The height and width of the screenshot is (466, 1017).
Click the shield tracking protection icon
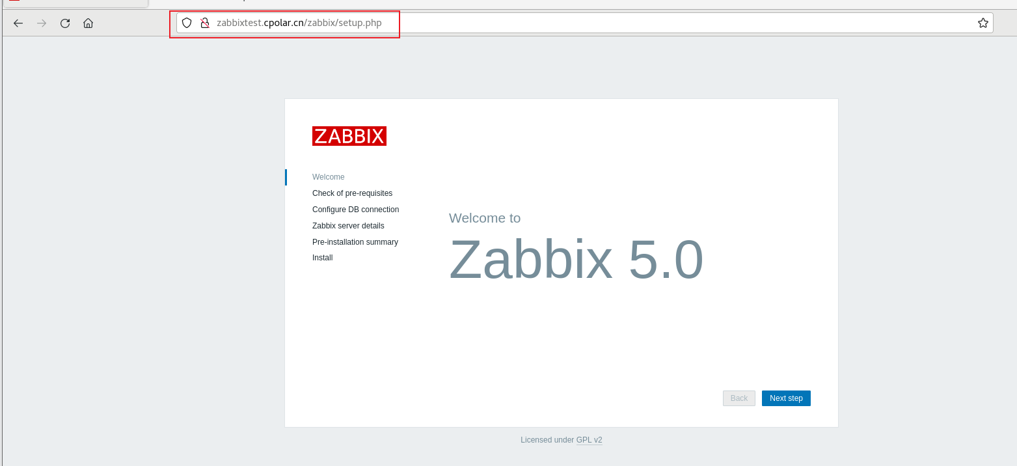[x=187, y=23]
